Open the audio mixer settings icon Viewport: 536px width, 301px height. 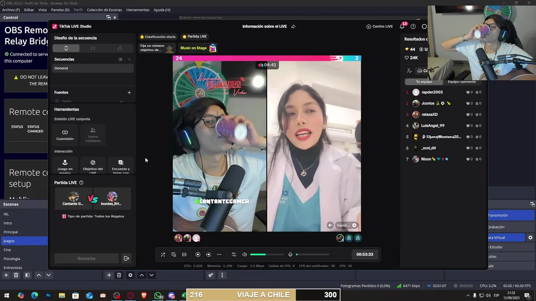tap(234, 254)
